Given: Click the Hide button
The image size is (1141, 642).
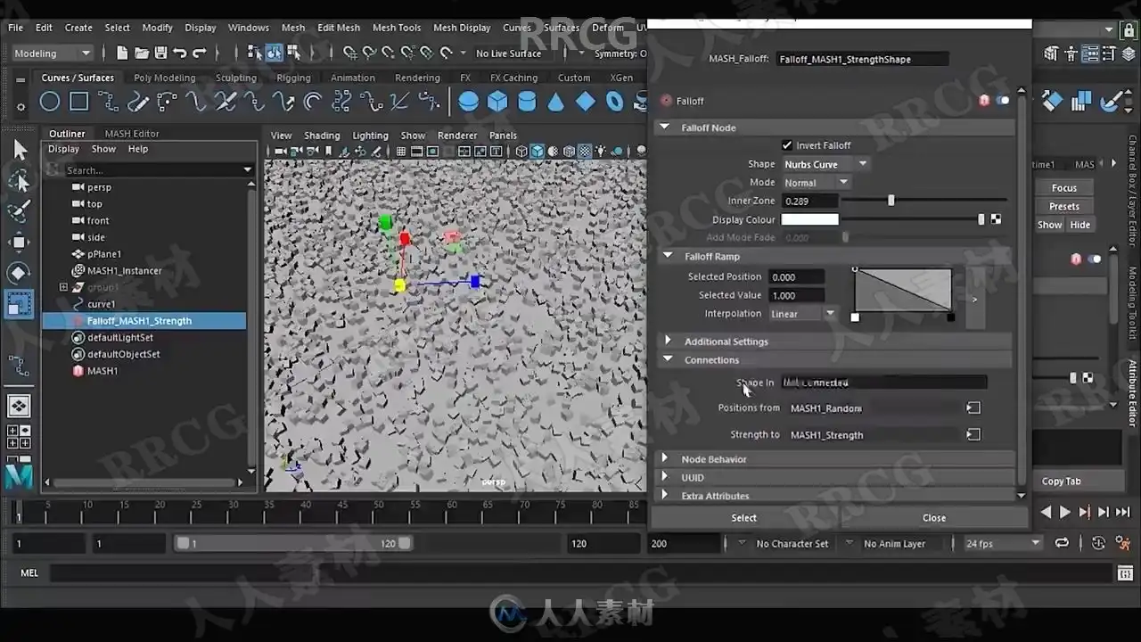Looking at the screenshot, I should (1080, 226).
